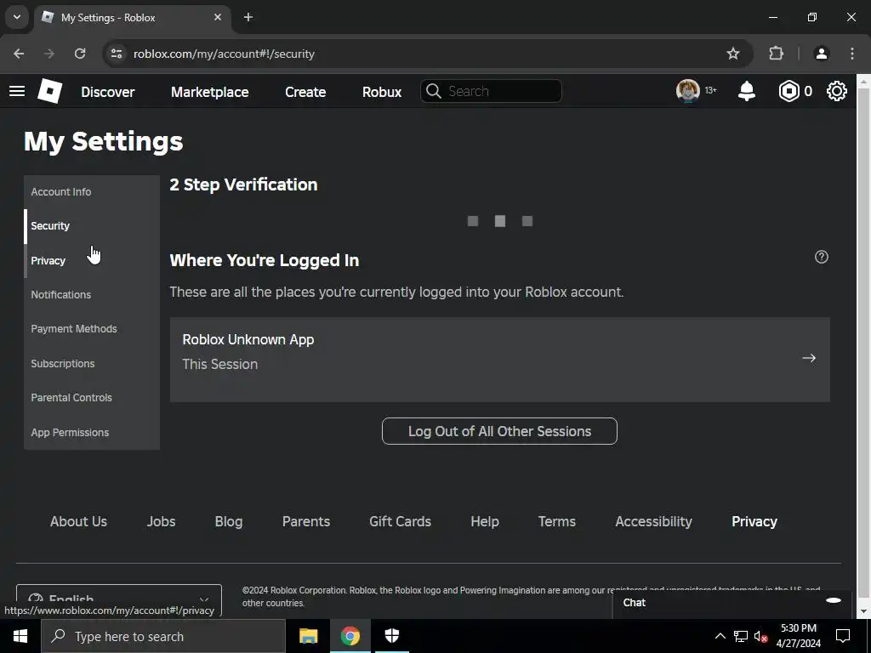The image size is (871, 653).
Task: Open Robux in the top navigation
Action: click(382, 92)
